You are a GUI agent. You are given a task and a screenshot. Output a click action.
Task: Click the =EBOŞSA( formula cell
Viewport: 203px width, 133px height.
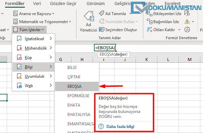(x=105, y=48)
